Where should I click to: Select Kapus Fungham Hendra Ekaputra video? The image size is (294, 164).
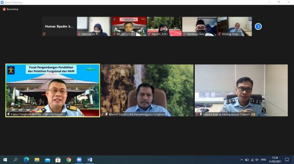(53, 90)
